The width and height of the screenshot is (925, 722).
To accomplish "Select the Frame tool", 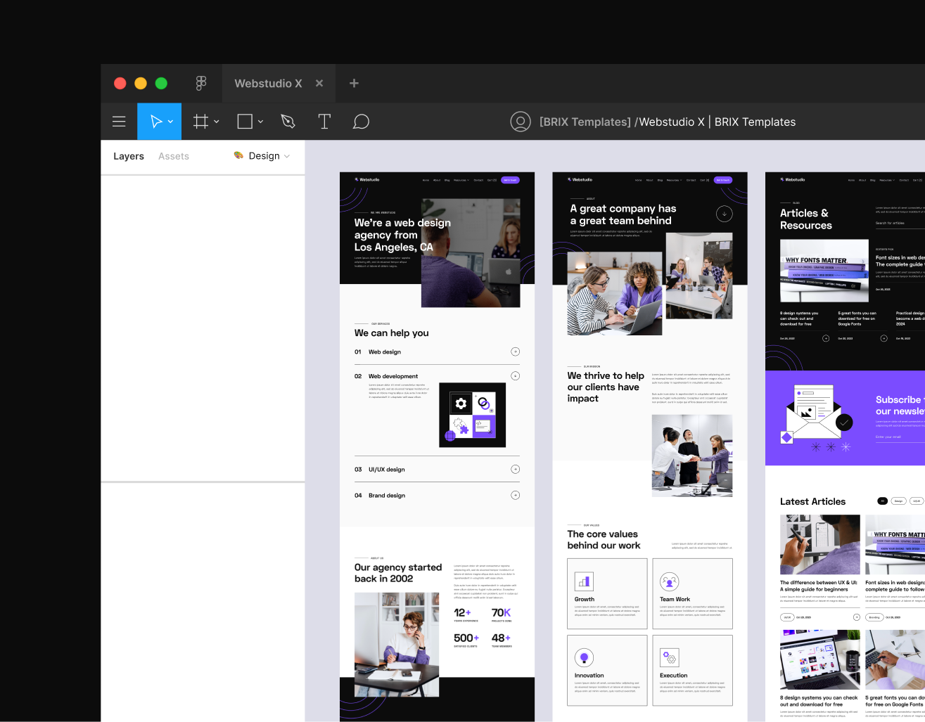I will coord(200,122).
